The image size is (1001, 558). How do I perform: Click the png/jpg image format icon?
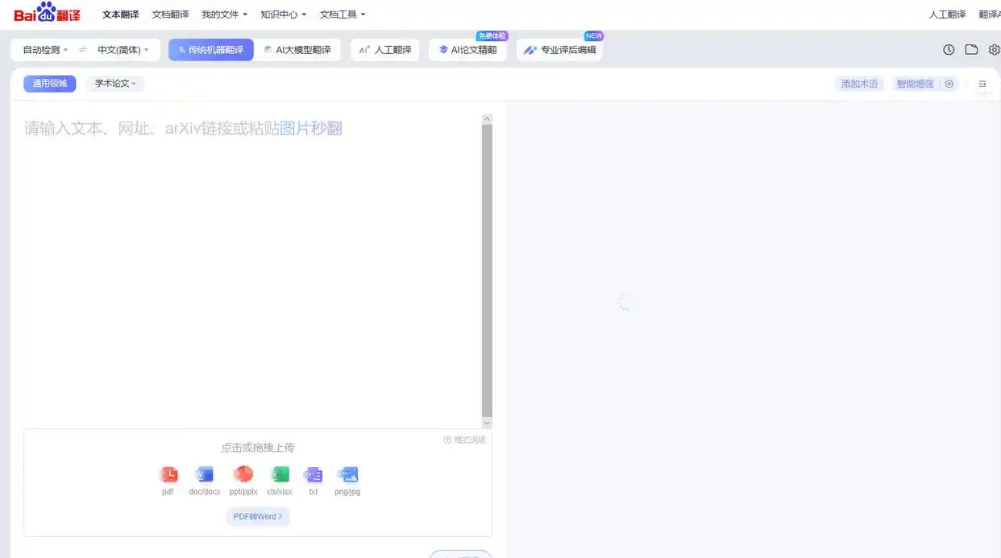click(x=347, y=475)
